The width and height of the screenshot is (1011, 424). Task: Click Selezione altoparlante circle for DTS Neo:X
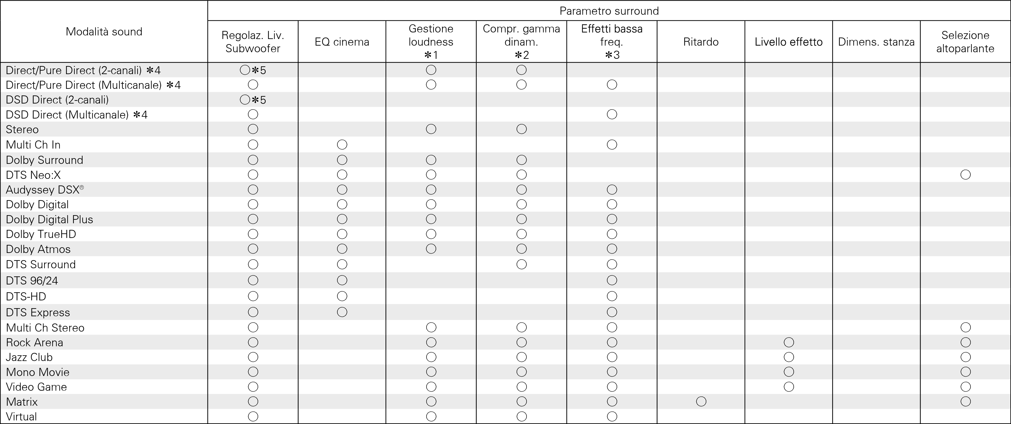click(x=965, y=175)
